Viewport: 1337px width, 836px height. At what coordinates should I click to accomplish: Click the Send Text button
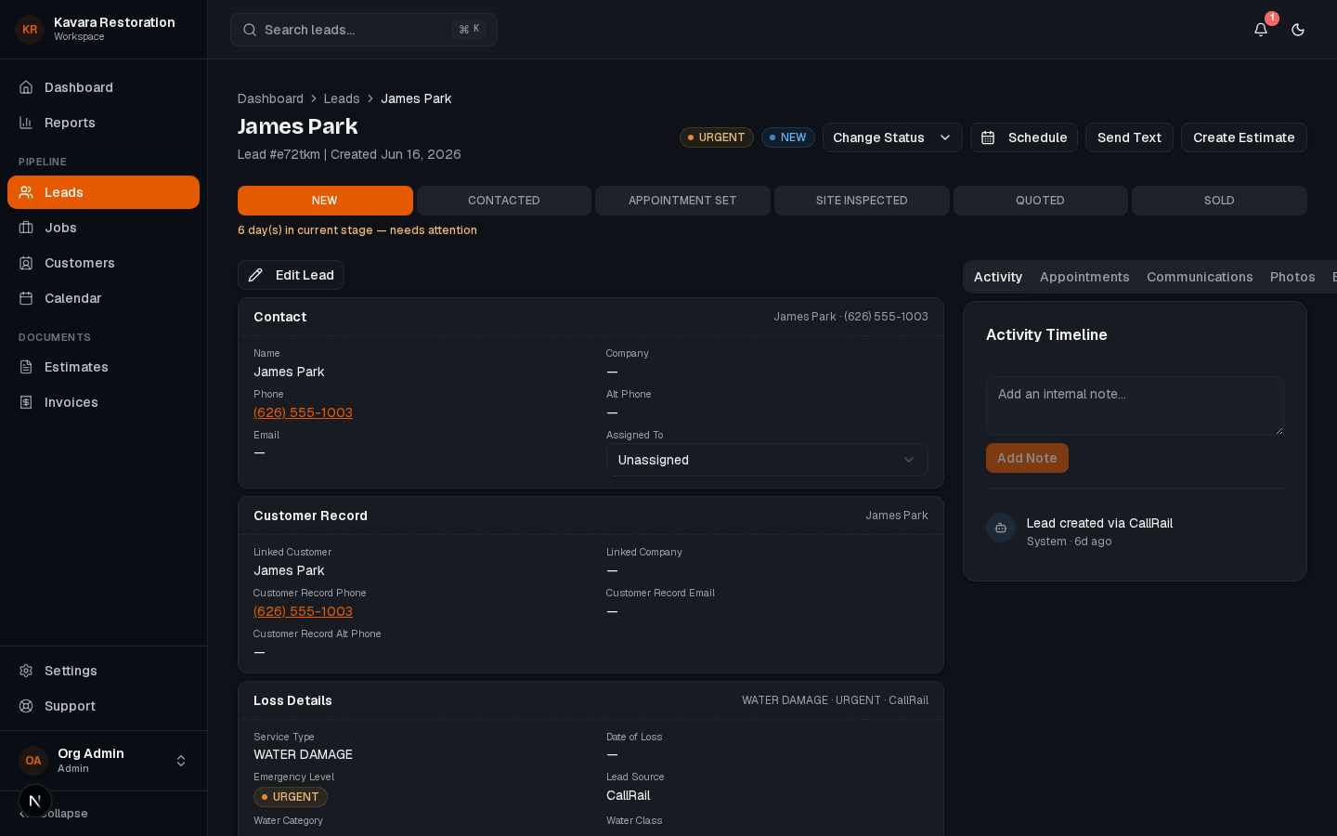[1129, 137]
